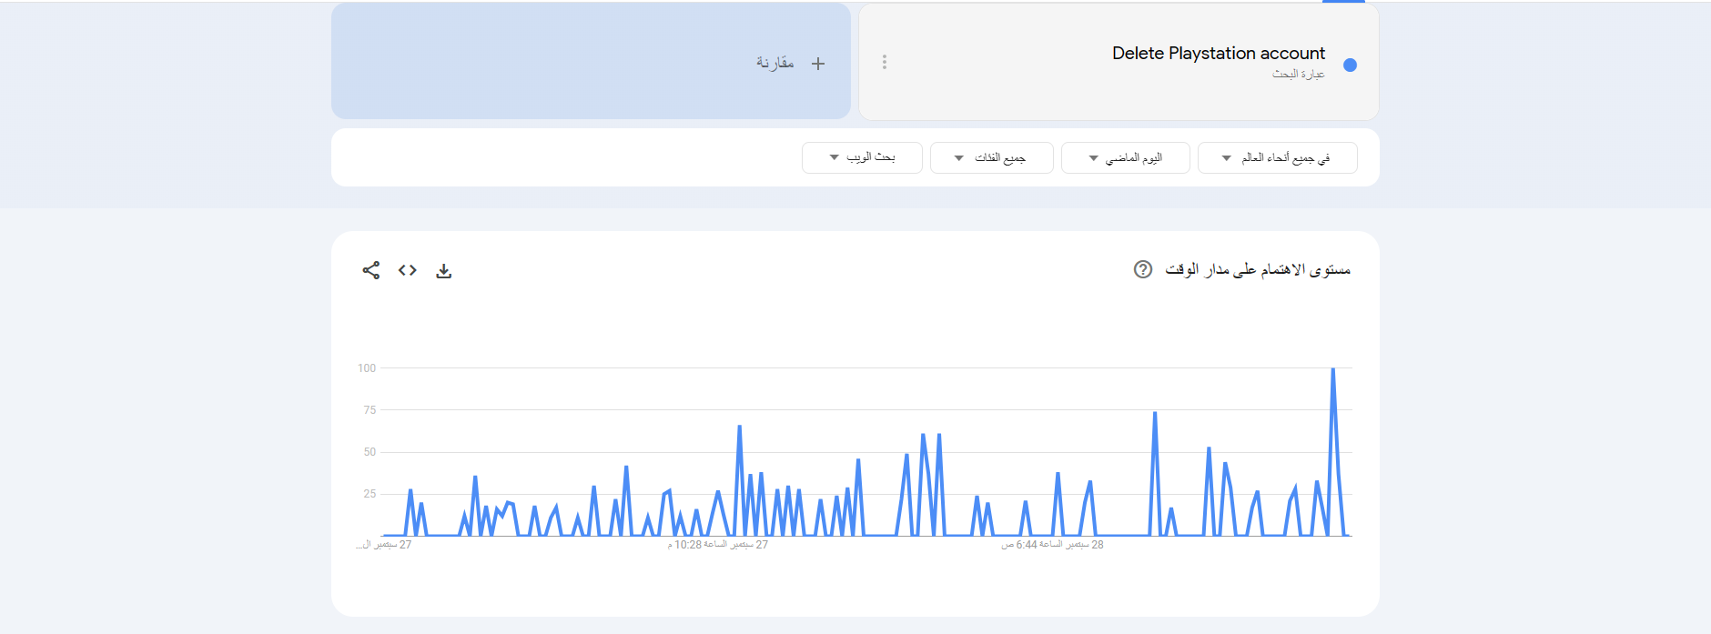Open the web search type dropdown (بحث الويب)
The width and height of the screenshot is (1711, 634).
pyautogui.click(x=862, y=157)
